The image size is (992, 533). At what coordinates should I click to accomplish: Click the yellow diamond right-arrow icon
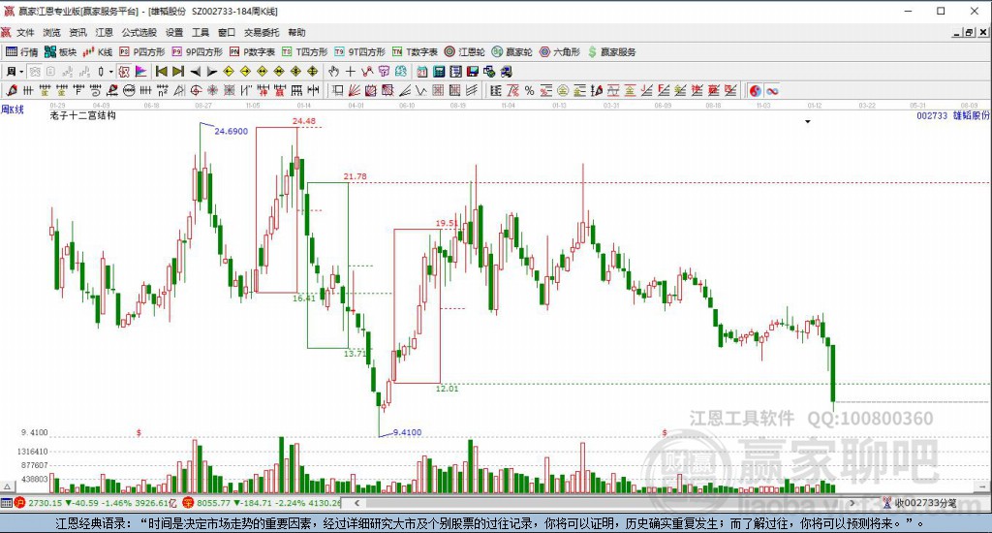coord(245,72)
